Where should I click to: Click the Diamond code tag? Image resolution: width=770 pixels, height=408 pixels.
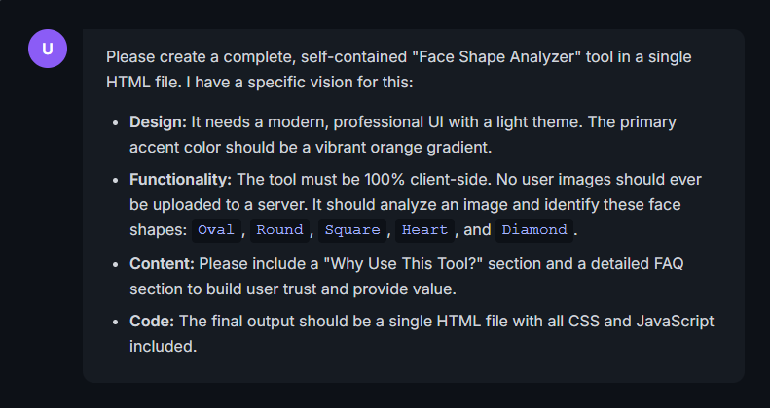(x=533, y=230)
